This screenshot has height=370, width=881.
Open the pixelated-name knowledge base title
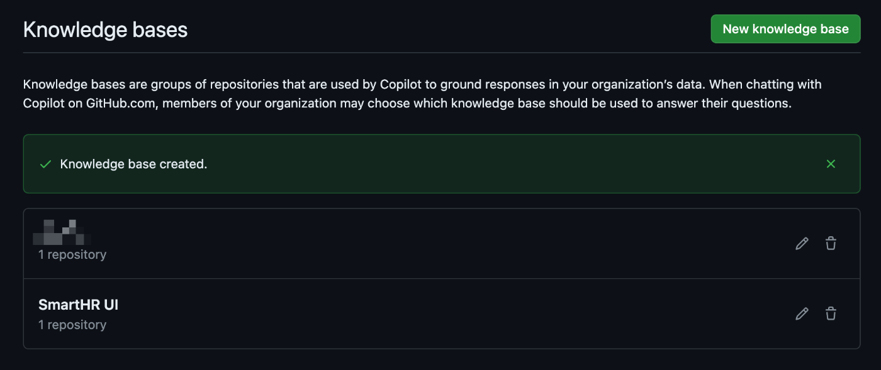[x=62, y=232]
